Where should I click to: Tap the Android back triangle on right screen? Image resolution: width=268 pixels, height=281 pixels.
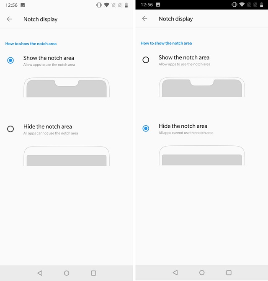175,273
